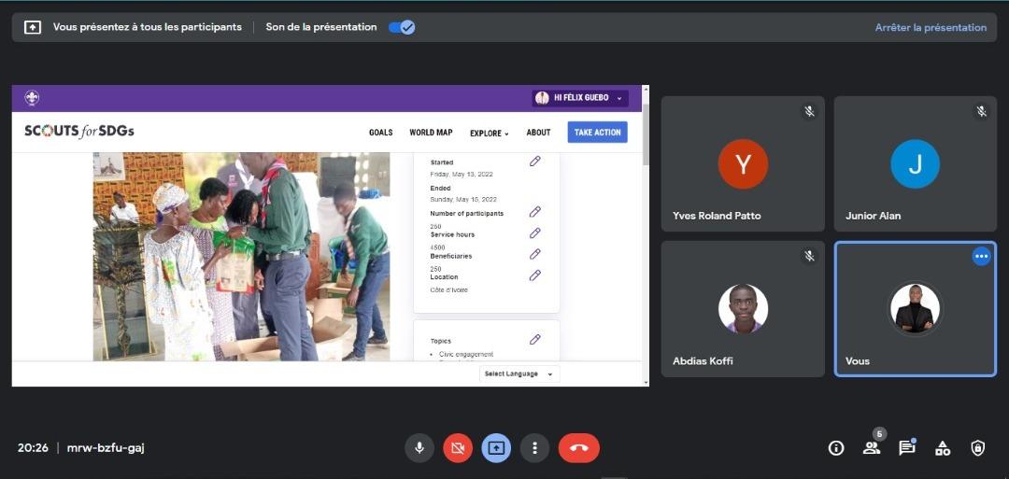Click the TAKE ACTION button
The height and width of the screenshot is (479, 1009).
[597, 133]
